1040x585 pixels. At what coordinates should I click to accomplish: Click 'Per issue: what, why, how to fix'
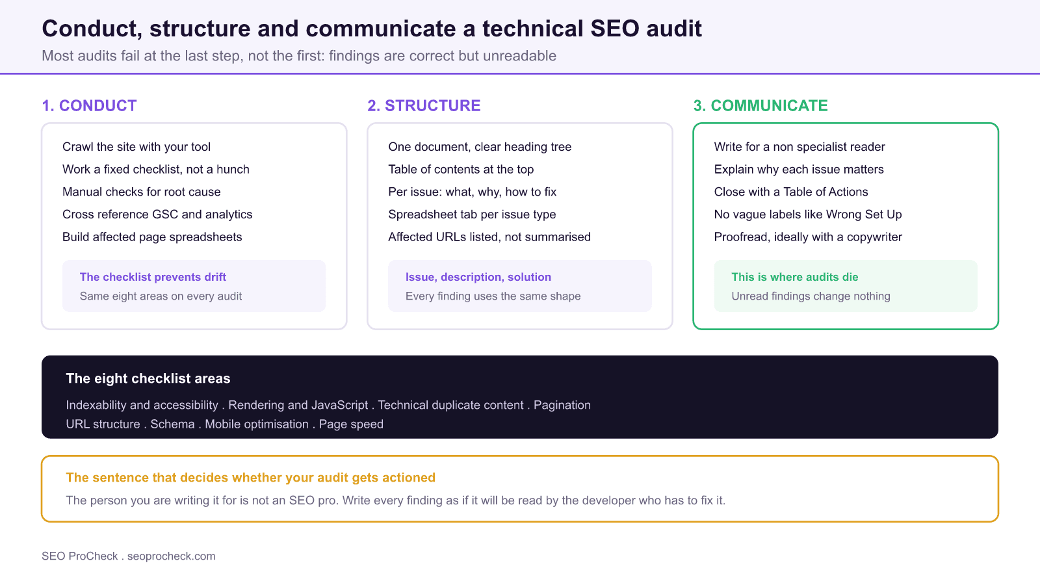[473, 192]
